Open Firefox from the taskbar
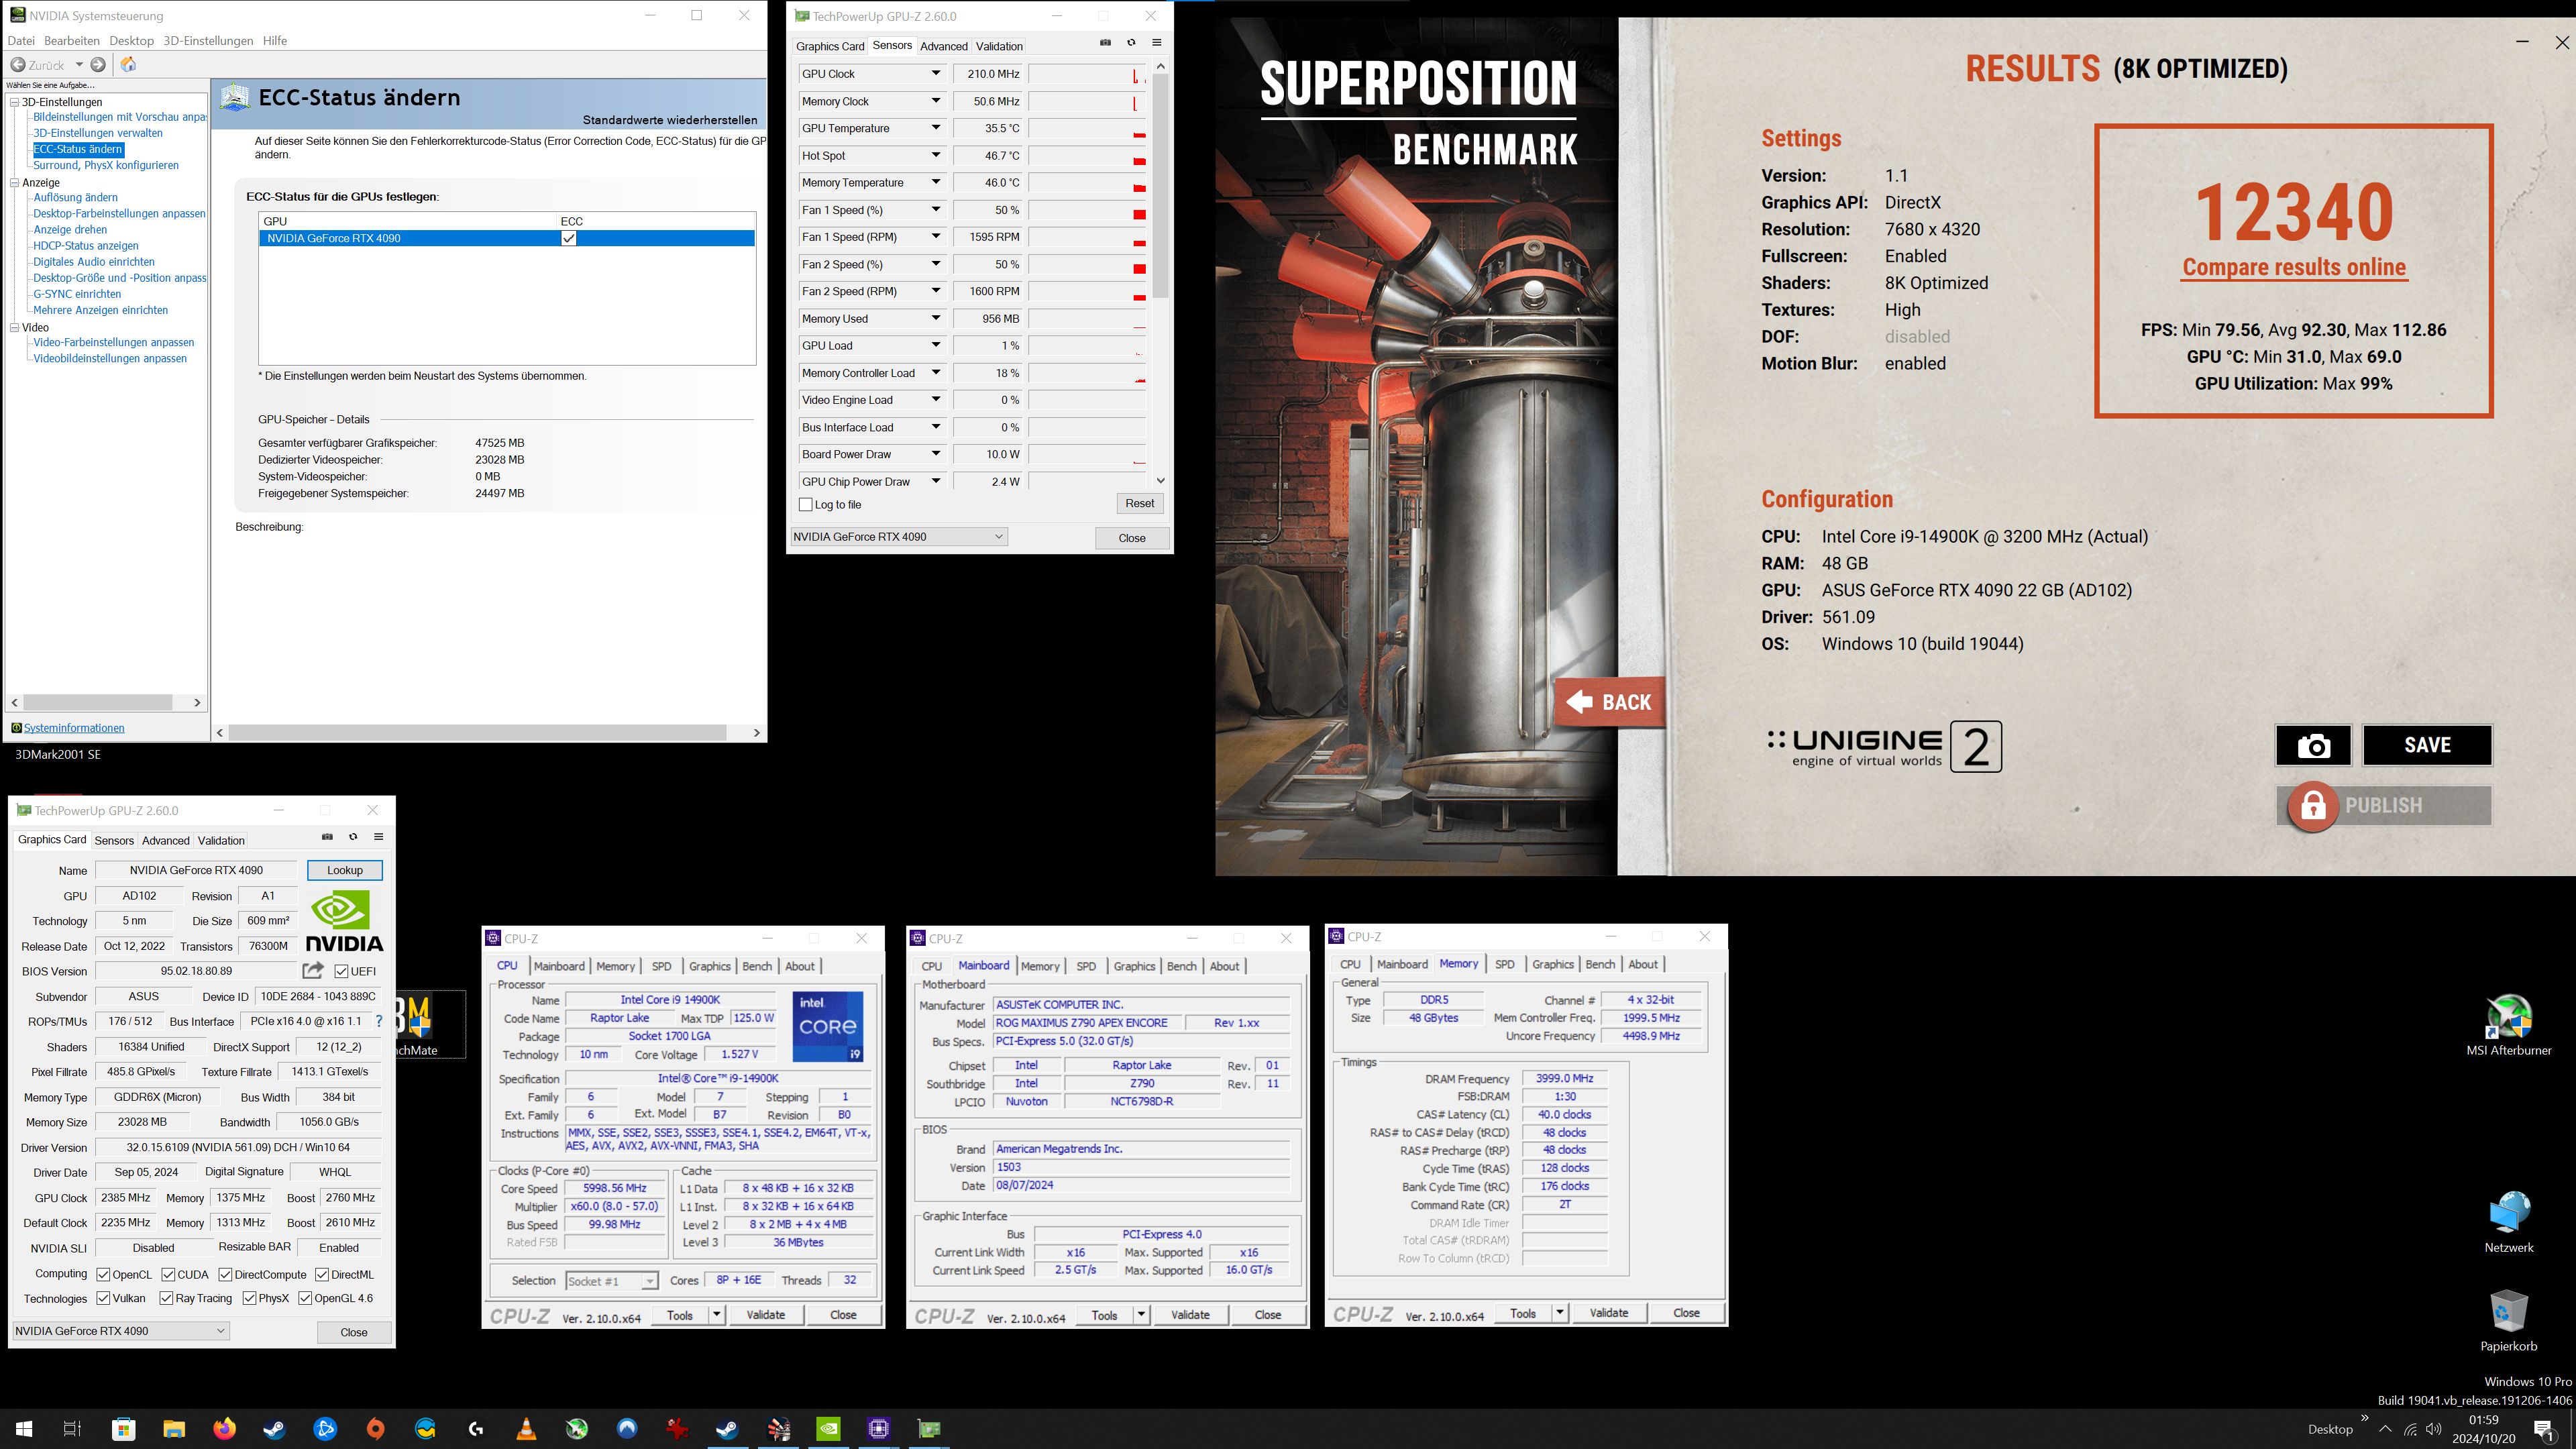This screenshot has height=1449, width=2576. pyautogui.click(x=224, y=1428)
